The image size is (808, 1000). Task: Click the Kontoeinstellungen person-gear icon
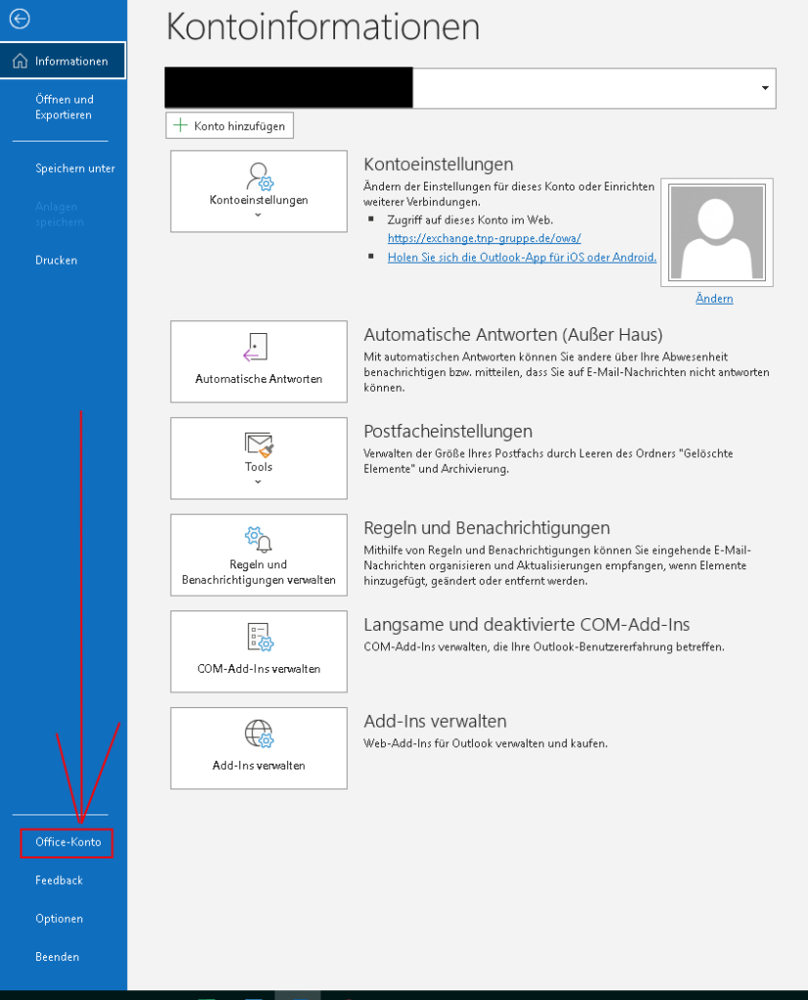(259, 177)
